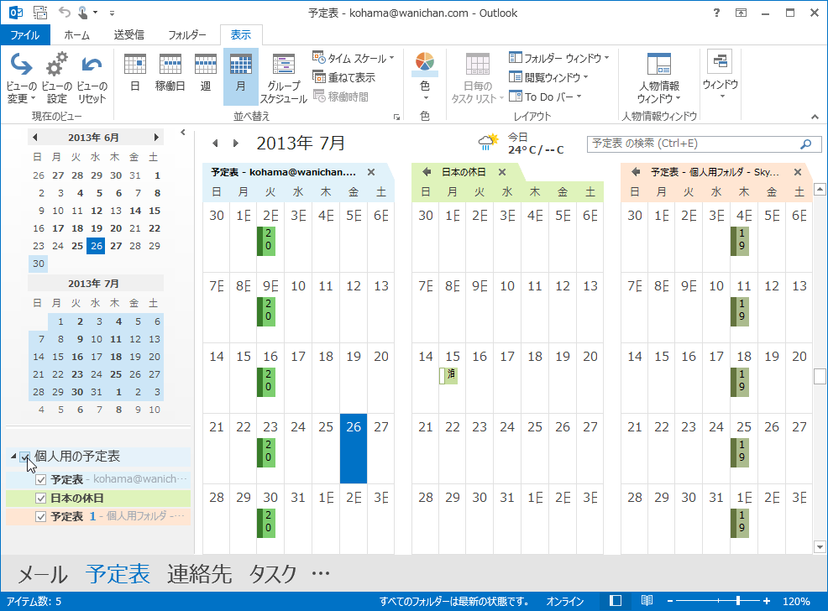Close the kohama@wanichan 予定表 calendar tab

[x=371, y=172]
